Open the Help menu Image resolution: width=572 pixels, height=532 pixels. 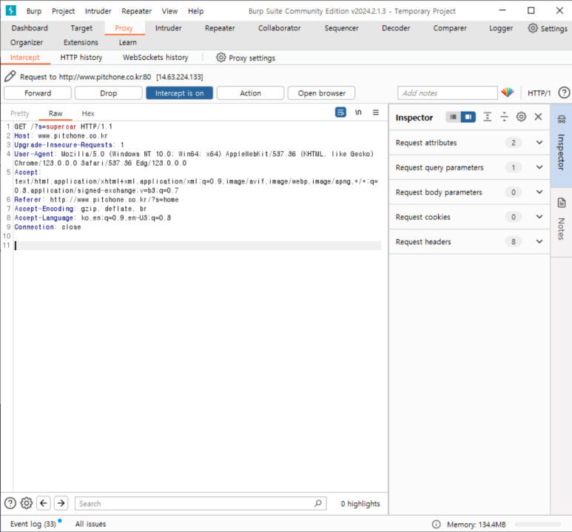tap(195, 11)
